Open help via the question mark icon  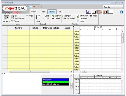click(x=121, y=12)
